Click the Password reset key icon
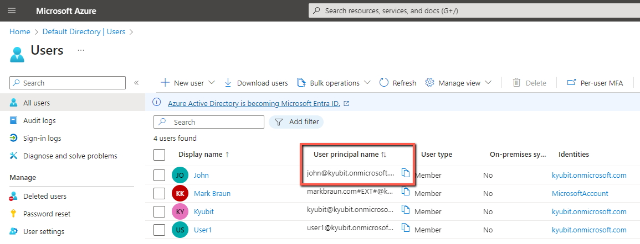640x244 pixels. (x=14, y=214)
